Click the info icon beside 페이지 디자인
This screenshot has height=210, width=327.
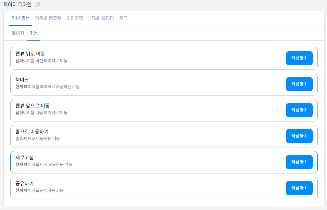click(37, 5)
